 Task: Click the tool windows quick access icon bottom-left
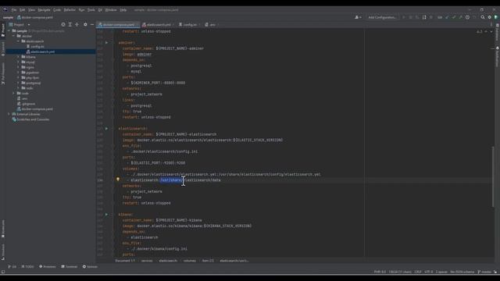pos(3,272)
